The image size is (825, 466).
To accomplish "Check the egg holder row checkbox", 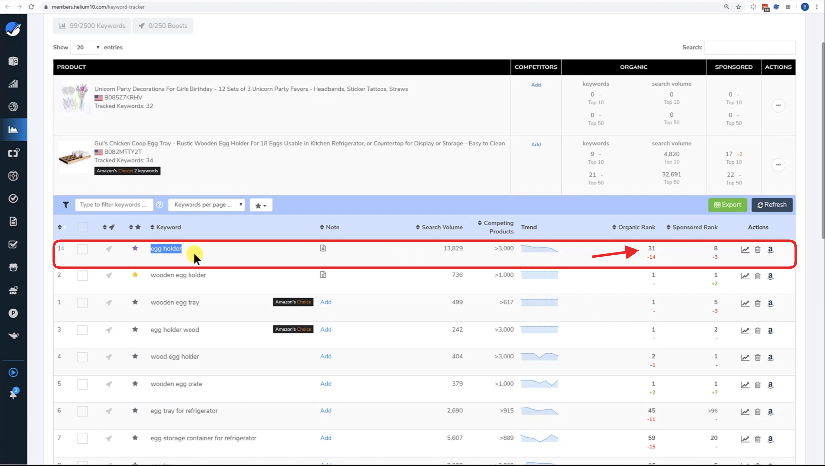I will click(x=82, y=249).
